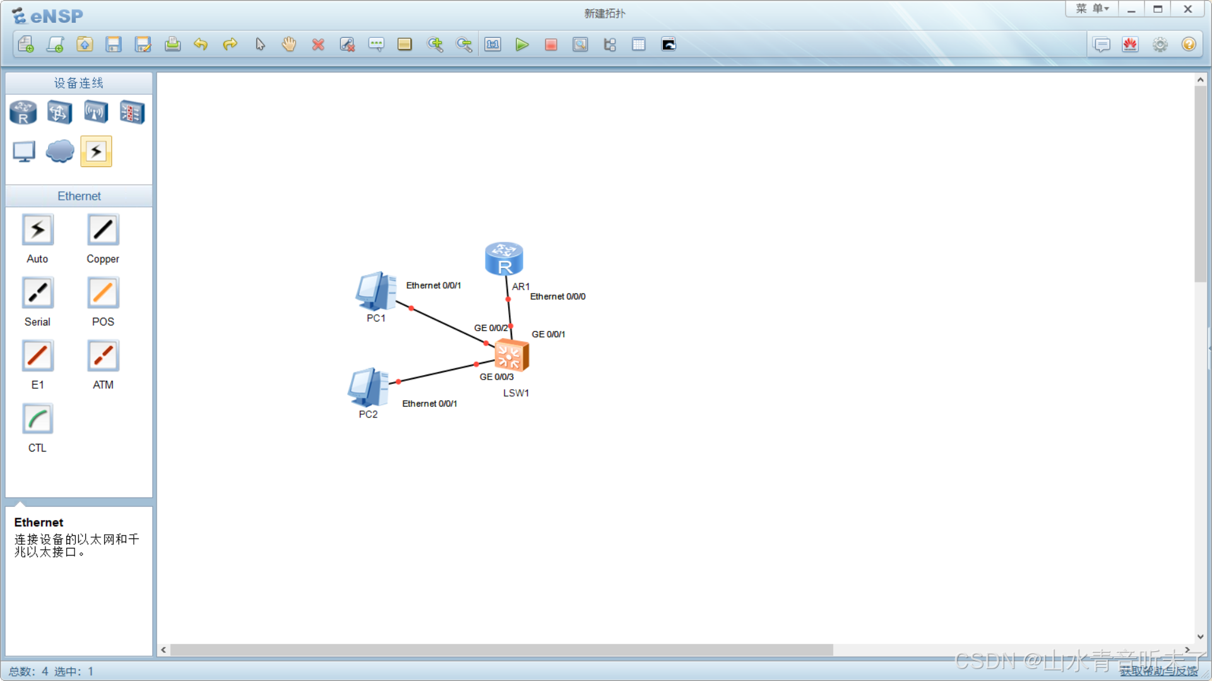Screen dimensions: 1212x681
Task: Toggle the hand drag canvas tool
Action: tap(288, 45)
